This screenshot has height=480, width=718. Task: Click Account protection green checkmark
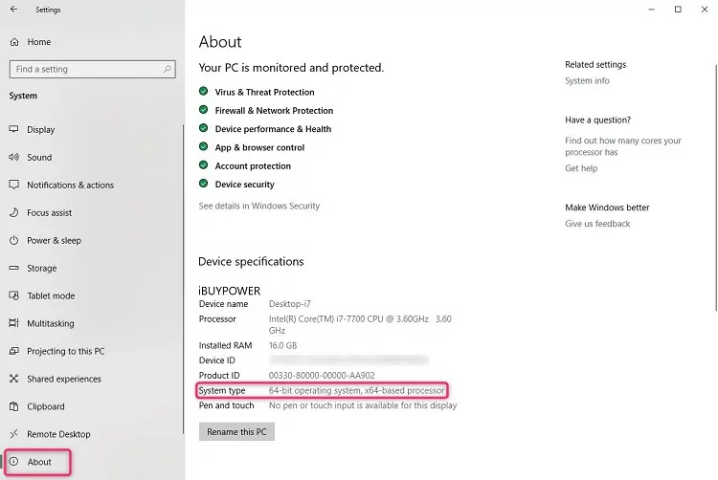coord(203,165)
